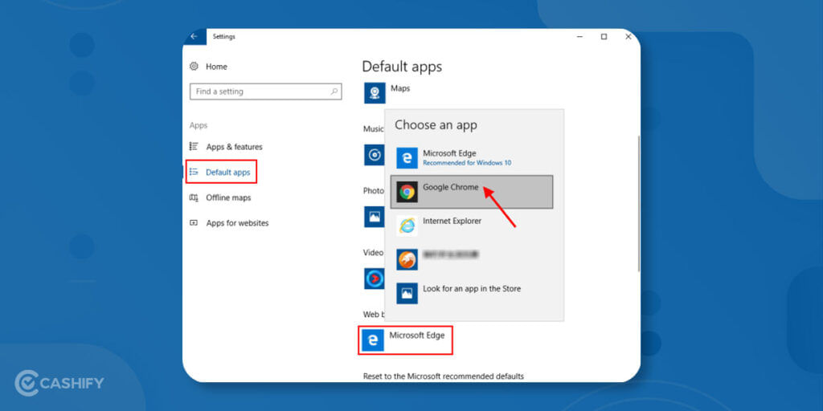Viewport: 823px width, 411px height.
Task: Click the Settings window vertical scrollbar
Action: 638,203
